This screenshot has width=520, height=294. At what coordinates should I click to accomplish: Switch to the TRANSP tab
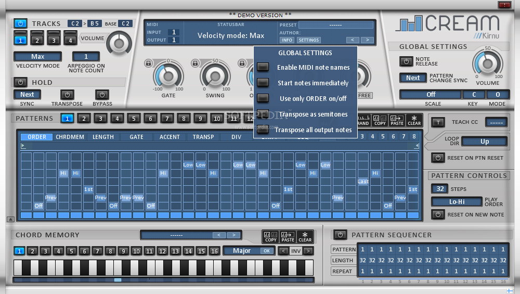pos(203,137)
